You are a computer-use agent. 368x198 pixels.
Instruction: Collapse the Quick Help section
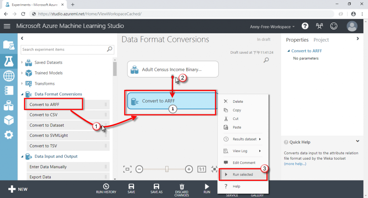[x=358, y=141]
